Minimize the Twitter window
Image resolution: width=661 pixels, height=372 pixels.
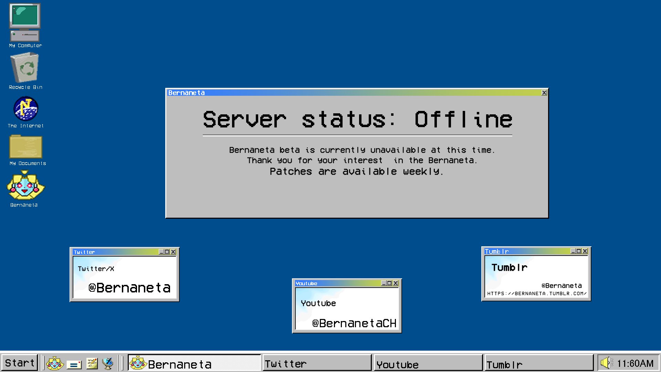[x=161, y=252]
